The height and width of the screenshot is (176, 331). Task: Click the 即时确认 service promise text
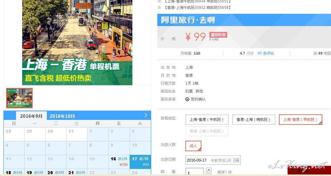198,99
